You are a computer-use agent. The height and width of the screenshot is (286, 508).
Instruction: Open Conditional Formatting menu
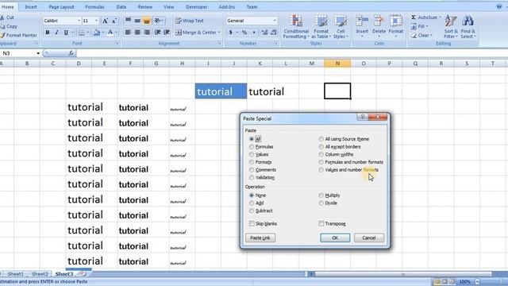click(x=296, y=27)
